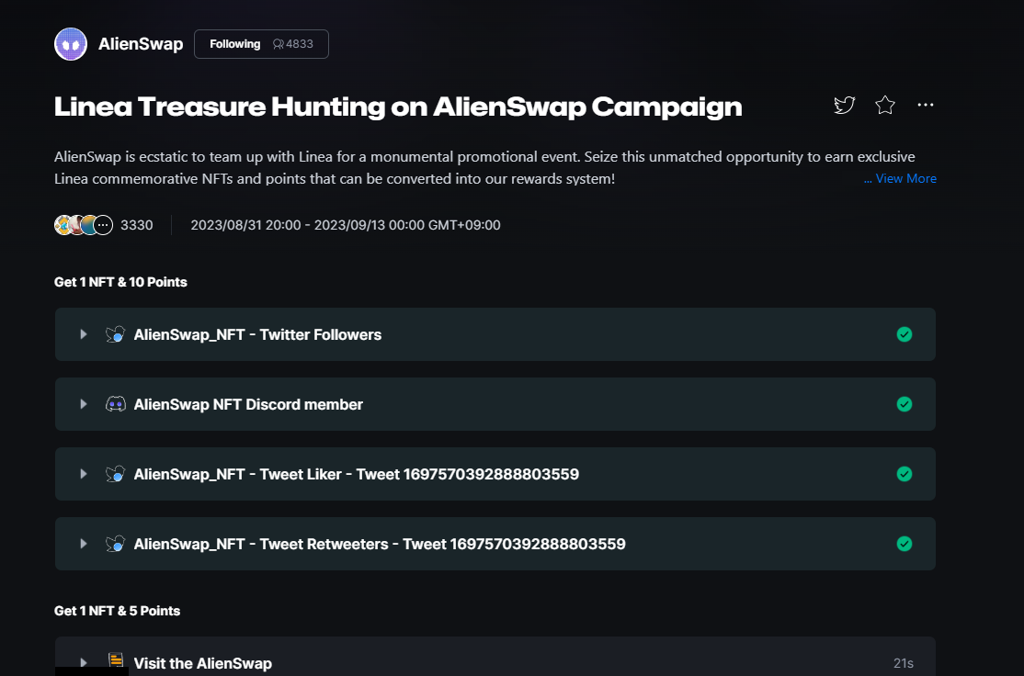1024x676 pixels.
Task: Click AlienSwap_NFT - Twitter Followers label
Action: tap(257, 334)
